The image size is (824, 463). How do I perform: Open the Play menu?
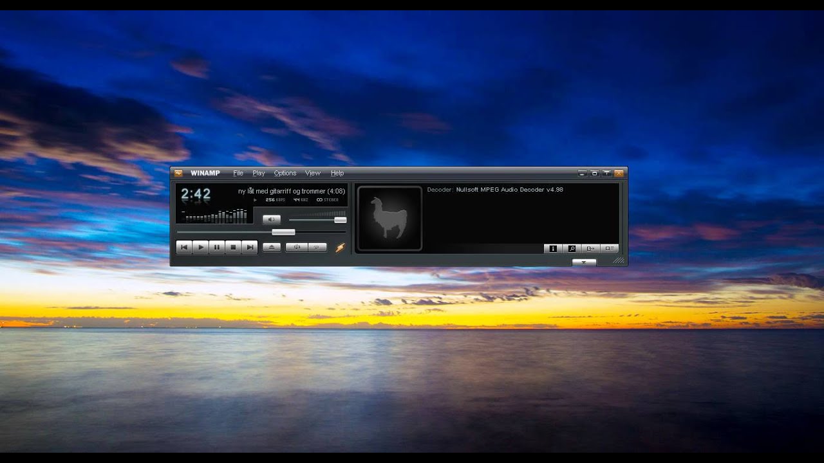pyautogui.click(x=259, y=173)
